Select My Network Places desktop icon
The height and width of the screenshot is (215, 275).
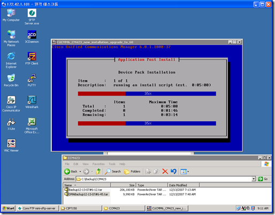pos(11,38)
